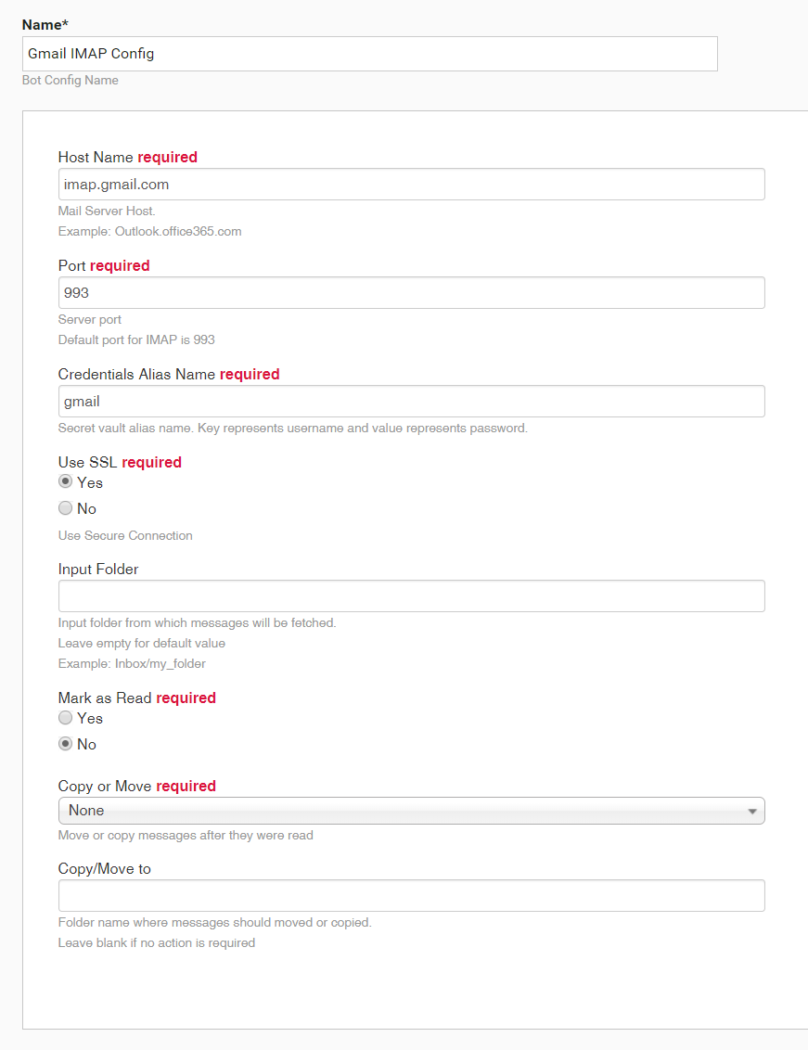Open the Copy or Move dropdown showing None
The image size is (808, 1050).
tap(411, 811)
